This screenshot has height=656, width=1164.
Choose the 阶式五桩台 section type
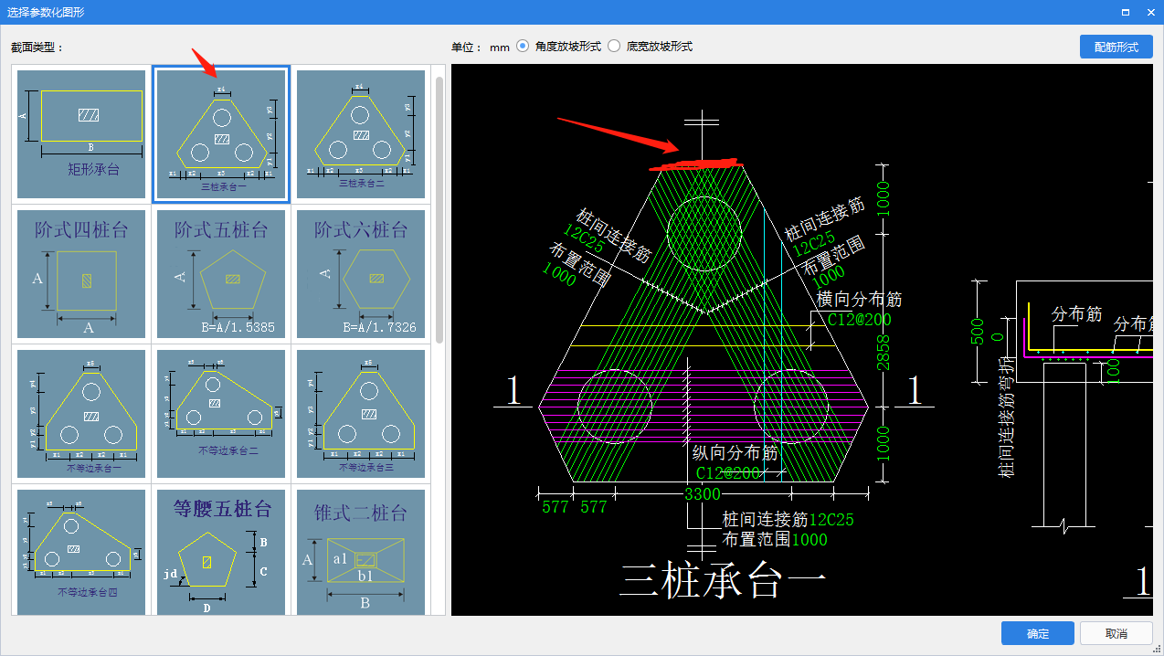pos(221,274)
